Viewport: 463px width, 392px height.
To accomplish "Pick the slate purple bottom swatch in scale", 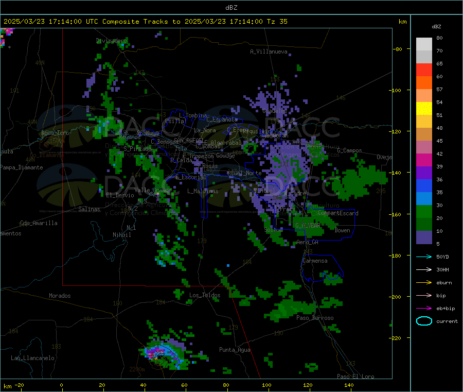I will tap(424, 237).
